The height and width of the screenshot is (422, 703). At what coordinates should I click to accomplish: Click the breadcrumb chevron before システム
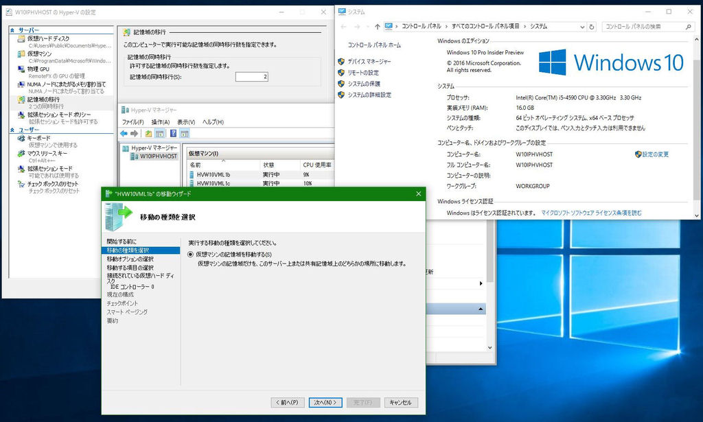(x=525, y=27)
